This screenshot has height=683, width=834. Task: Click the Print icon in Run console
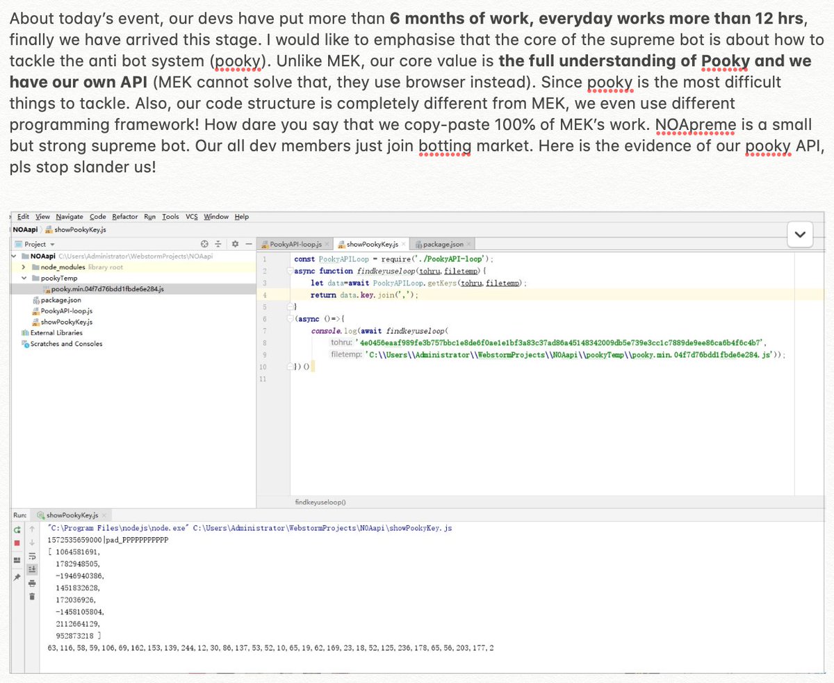point(32,582)
